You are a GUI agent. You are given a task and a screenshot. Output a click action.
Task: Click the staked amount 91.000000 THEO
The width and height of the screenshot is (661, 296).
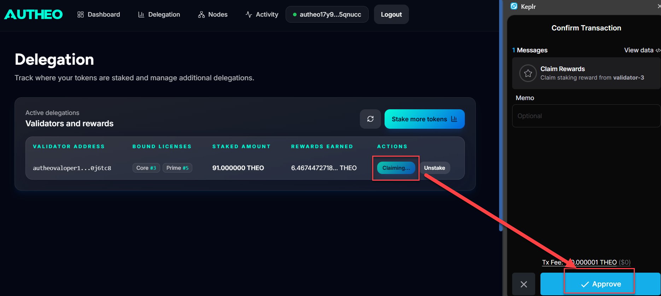pos(238,168)
